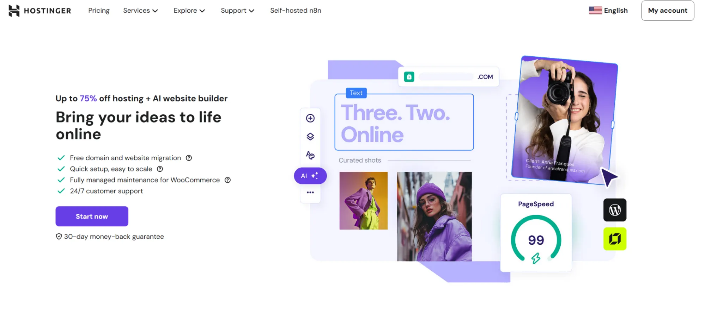Click the add element plus icon
The height and width of the screenshot is (320, 705).
[310, 118]
